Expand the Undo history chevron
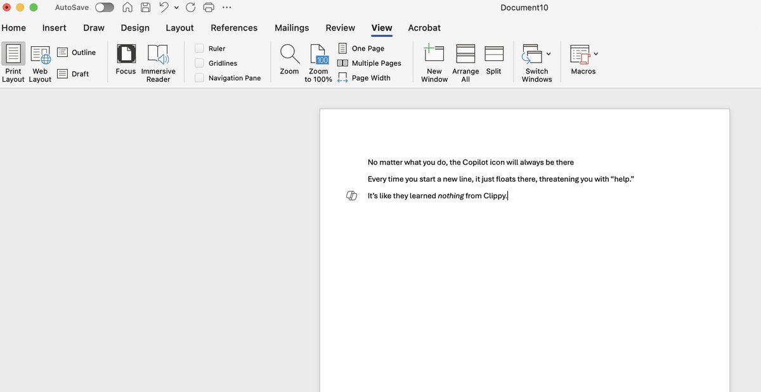761x392 pixels. coord(176,7)
